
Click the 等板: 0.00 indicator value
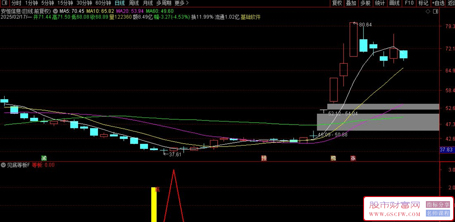43,165
